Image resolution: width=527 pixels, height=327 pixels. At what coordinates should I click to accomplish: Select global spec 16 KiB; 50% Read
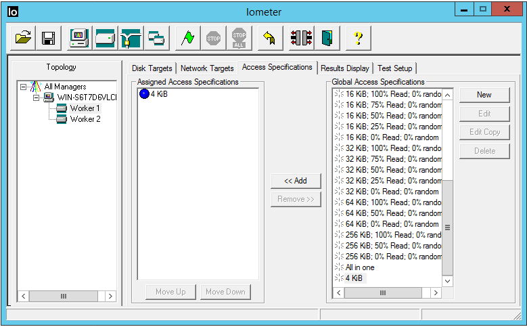coord(393,116)
